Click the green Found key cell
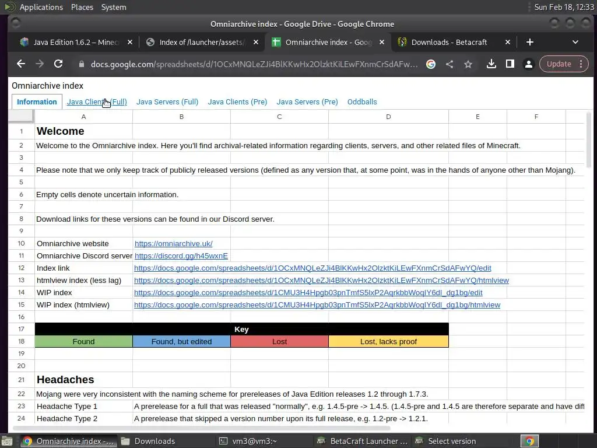The height and width of the screenshot is (448, 597). pos(84,341)
